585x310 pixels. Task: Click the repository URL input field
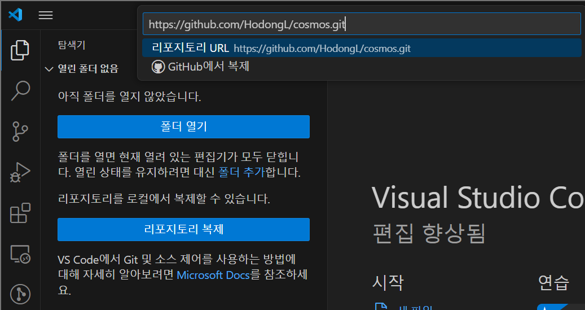pyautogui.click(x=362, y=25)
